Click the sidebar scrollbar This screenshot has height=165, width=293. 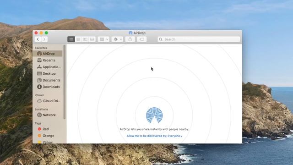pos(65,82)
